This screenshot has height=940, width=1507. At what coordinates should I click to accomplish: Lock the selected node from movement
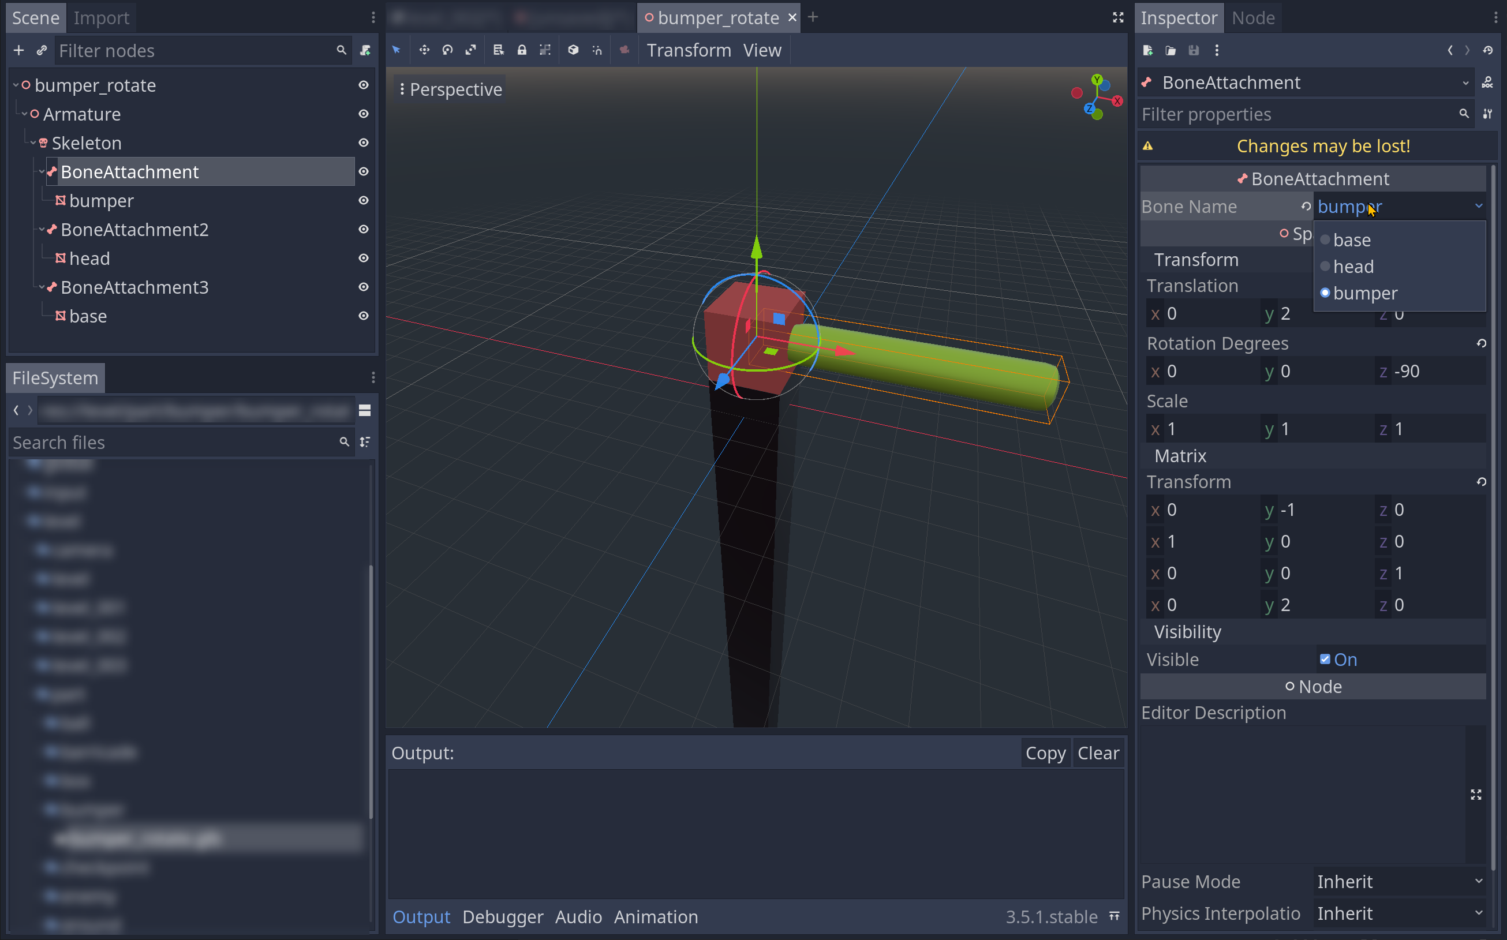pyautogui.click(x=522, y=50)
